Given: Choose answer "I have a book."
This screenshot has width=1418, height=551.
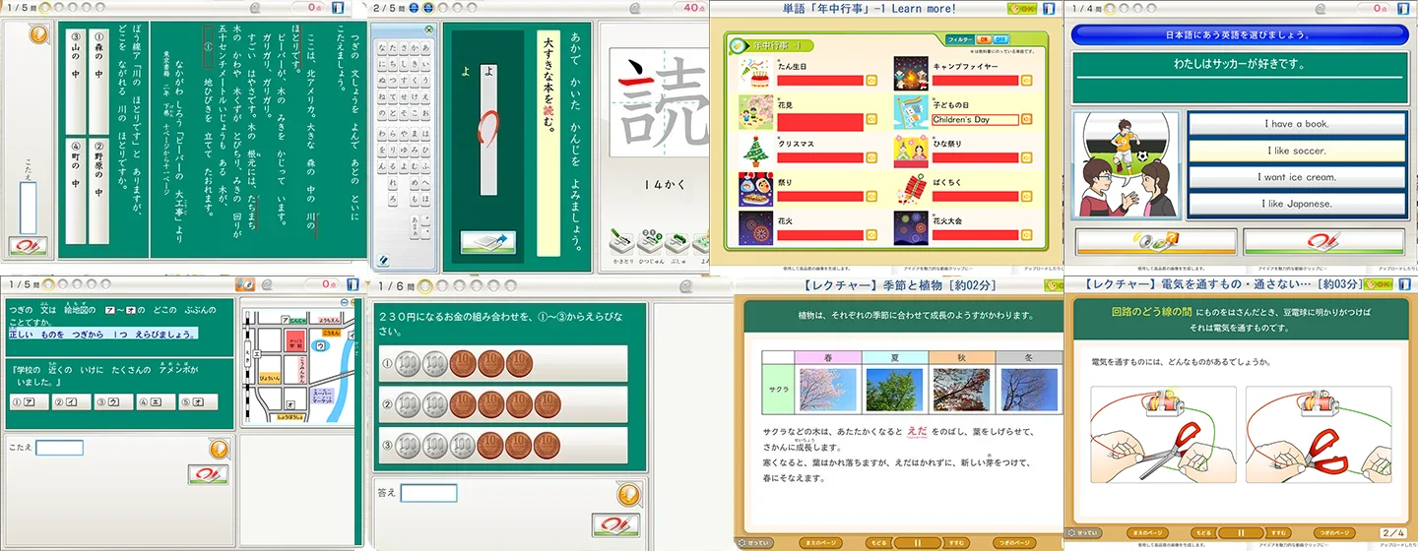Looking at the screenshot, I should 1297,124.
